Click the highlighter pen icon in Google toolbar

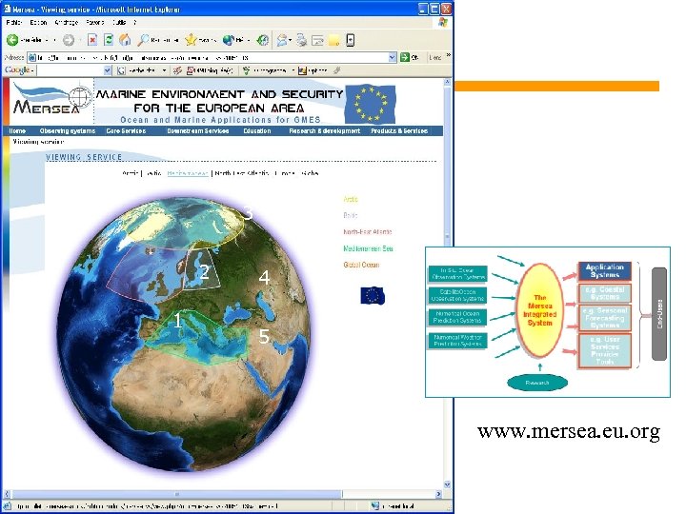(x=337, y=69)
